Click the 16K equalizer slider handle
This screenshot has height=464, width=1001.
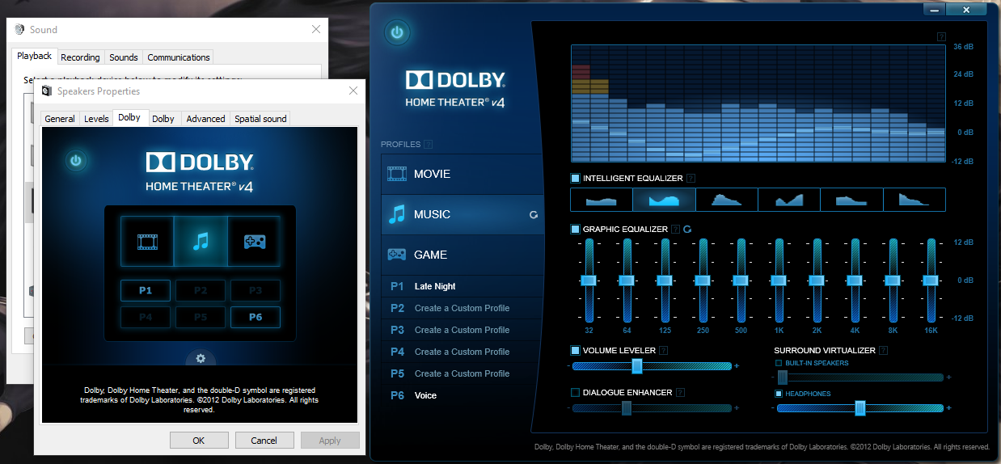click(931, 280)
